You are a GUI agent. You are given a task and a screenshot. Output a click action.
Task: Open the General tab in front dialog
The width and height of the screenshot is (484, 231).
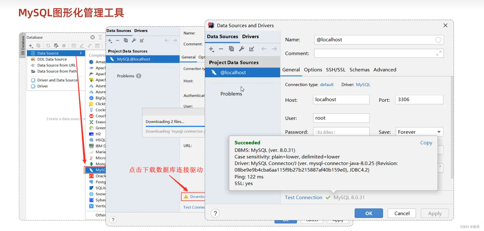(291, 70)
